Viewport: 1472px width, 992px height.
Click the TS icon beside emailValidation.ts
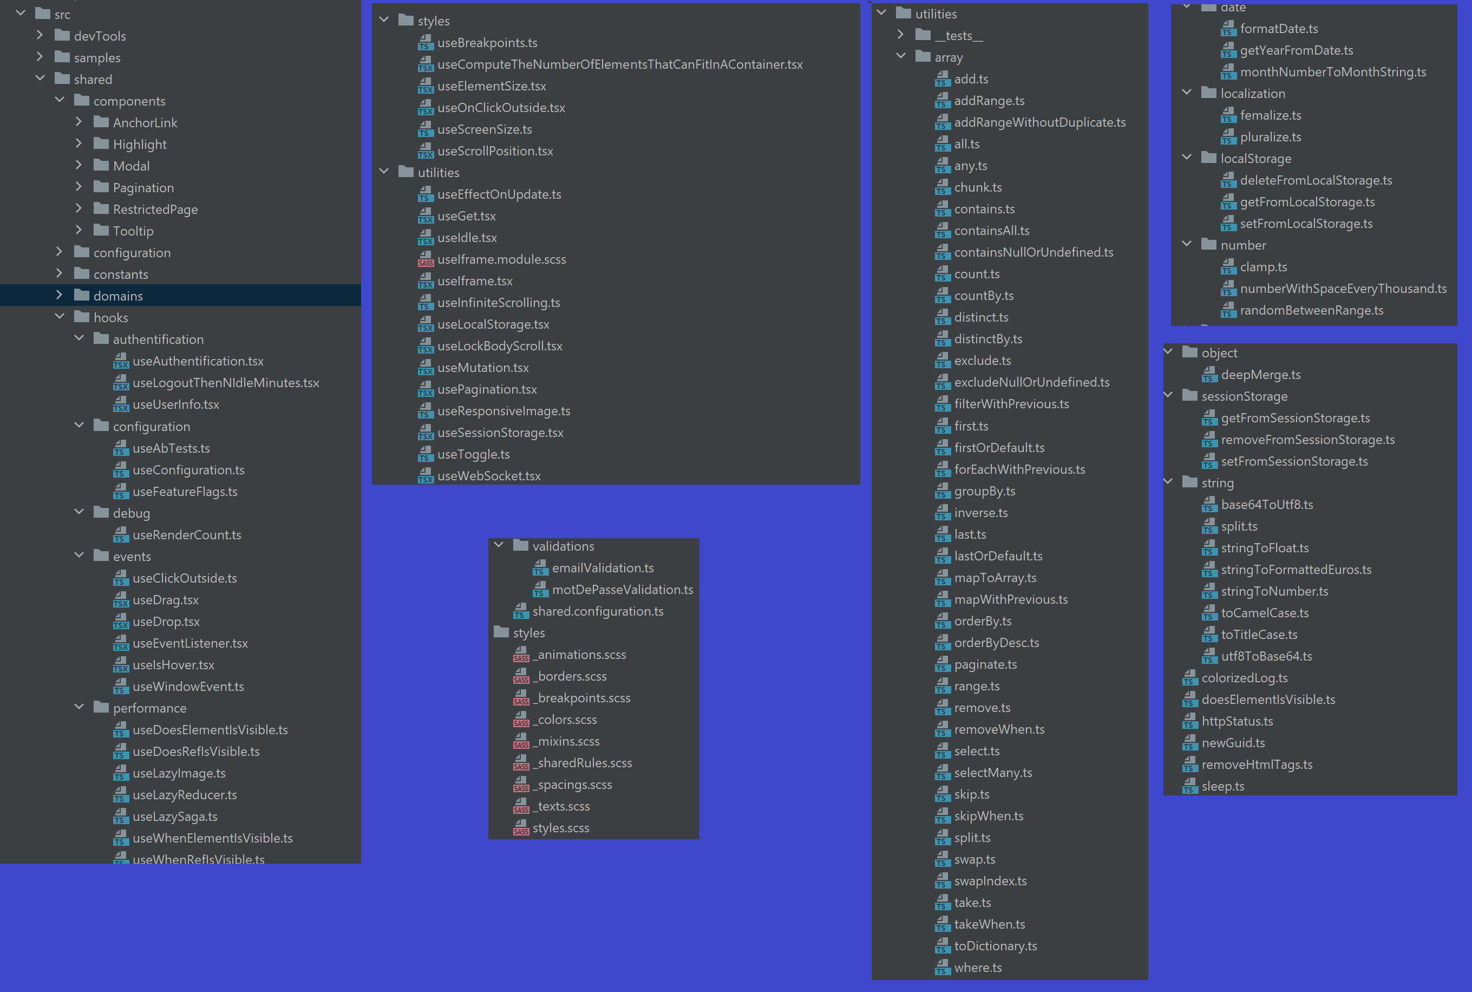pyautogui.click(x=540, y=568)
